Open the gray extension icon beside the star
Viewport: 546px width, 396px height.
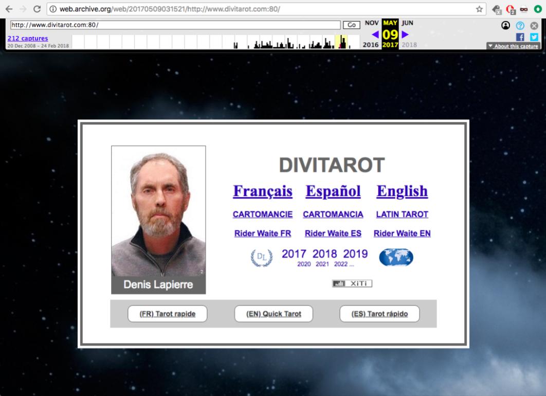(x=497, y=9)
